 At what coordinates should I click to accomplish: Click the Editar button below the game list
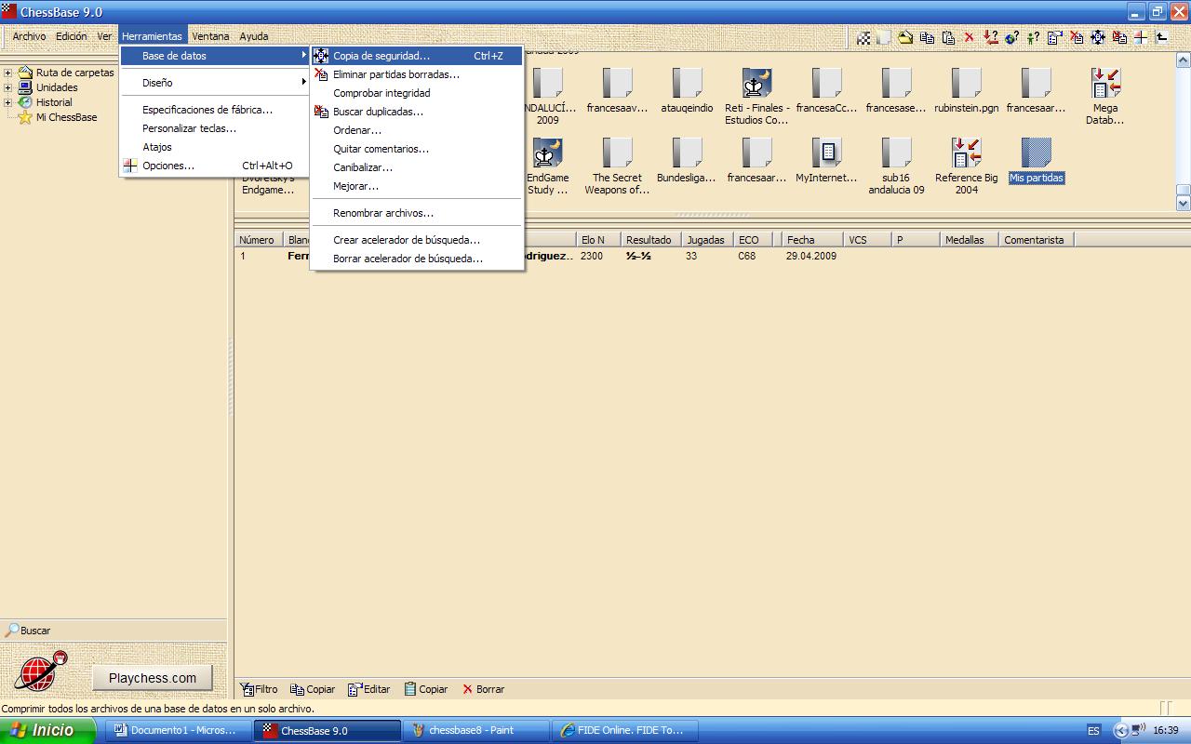(x=369, y=689)
